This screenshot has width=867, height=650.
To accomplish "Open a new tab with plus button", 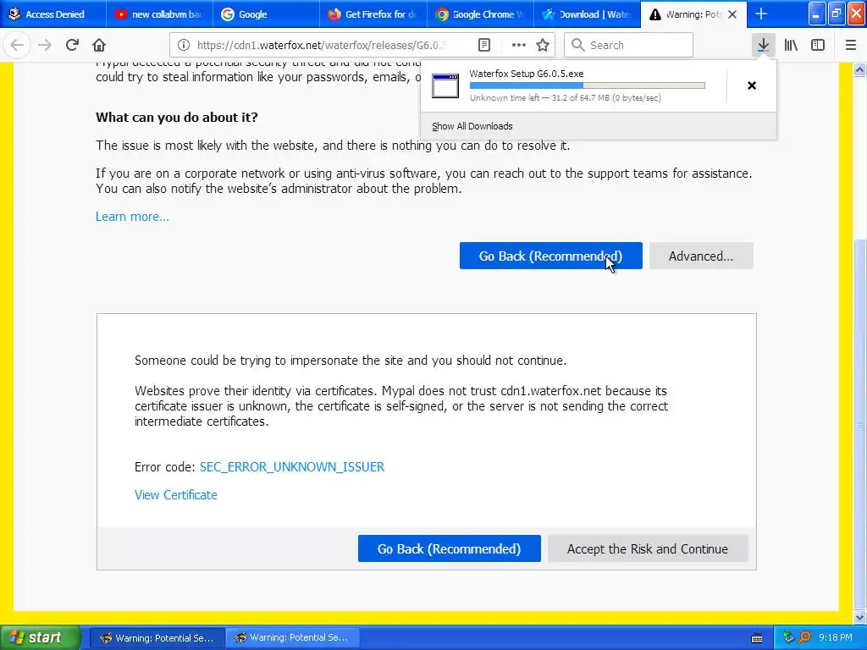I will tap(761, 14).
